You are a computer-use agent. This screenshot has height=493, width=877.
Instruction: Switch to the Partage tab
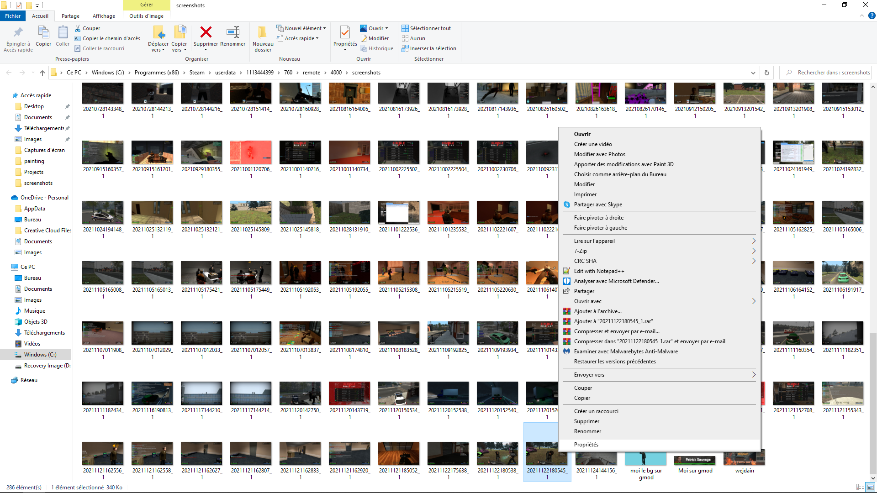tap(70, 16)
